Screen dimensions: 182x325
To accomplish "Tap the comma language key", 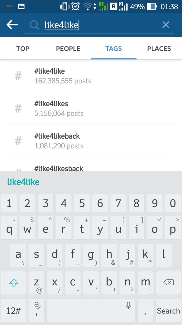I will pos(36,310).
